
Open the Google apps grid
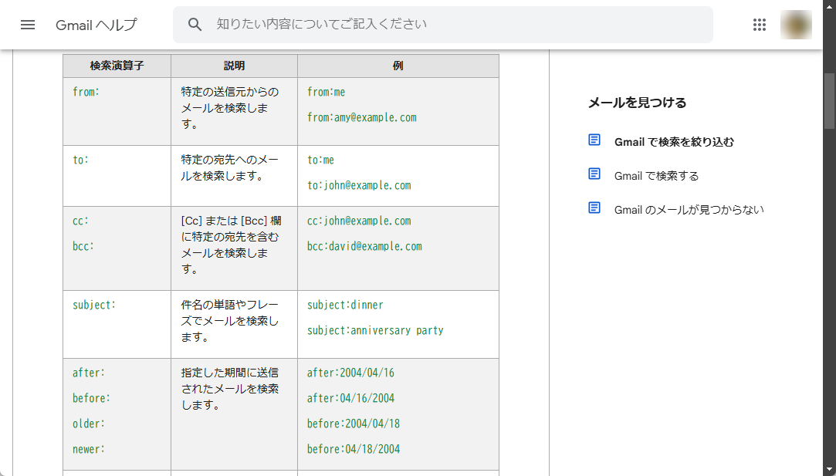click(759, 24)
